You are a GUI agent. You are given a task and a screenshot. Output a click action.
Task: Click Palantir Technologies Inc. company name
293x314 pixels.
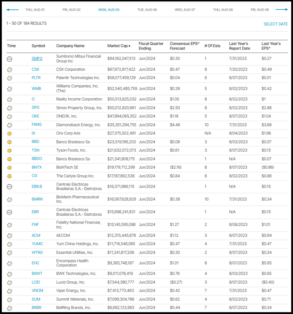tap(78, 78)
